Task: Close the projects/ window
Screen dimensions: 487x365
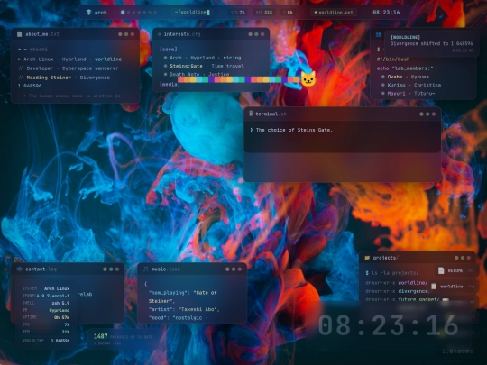Action: tap(469, 258)
